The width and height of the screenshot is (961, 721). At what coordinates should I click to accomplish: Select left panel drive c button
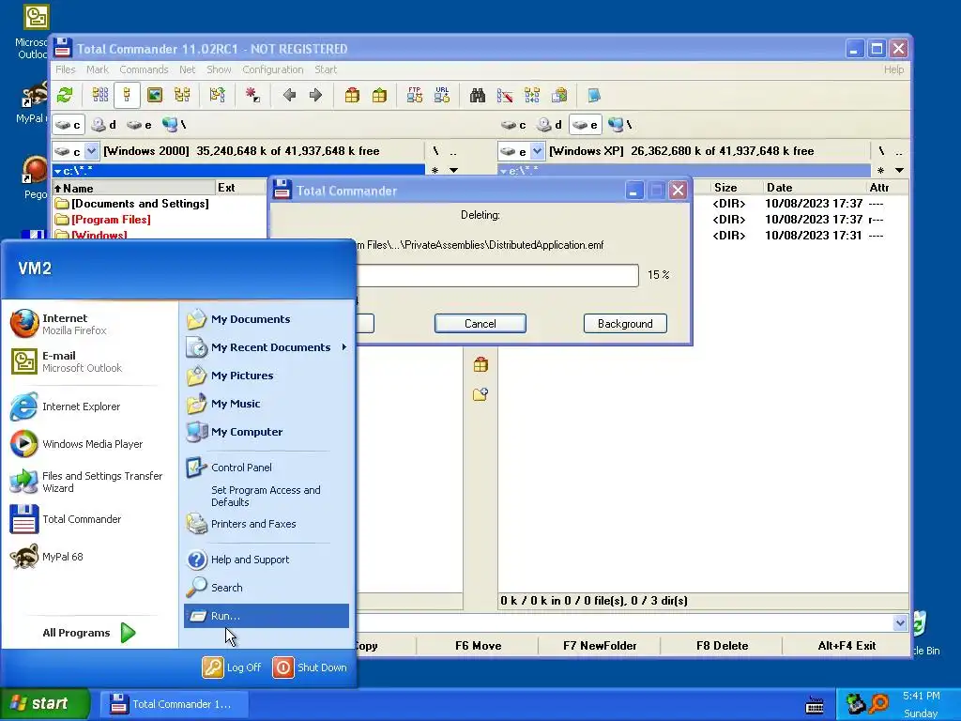pyautogui.click(x=68, y=125)
